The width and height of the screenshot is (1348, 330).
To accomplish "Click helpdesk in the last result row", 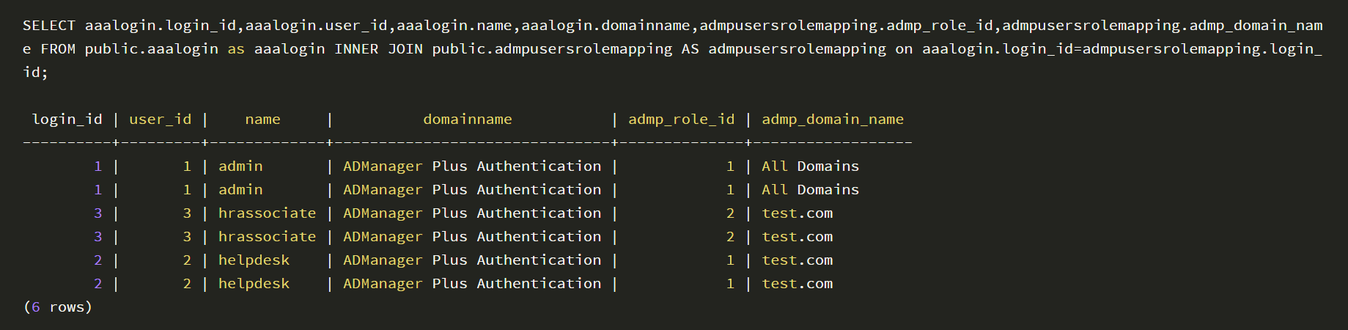I will tap(254, 284).
